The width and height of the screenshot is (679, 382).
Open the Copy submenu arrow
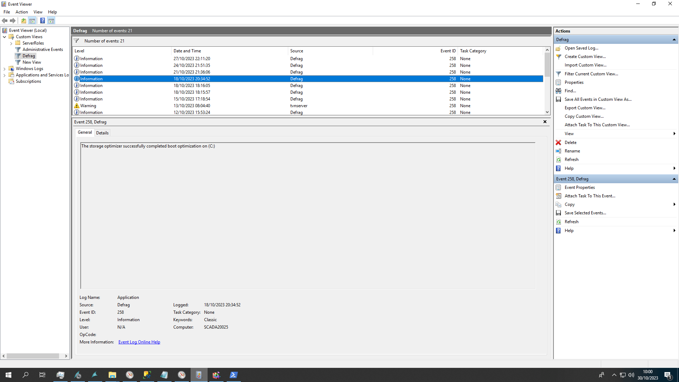click(x=674, y=204)
